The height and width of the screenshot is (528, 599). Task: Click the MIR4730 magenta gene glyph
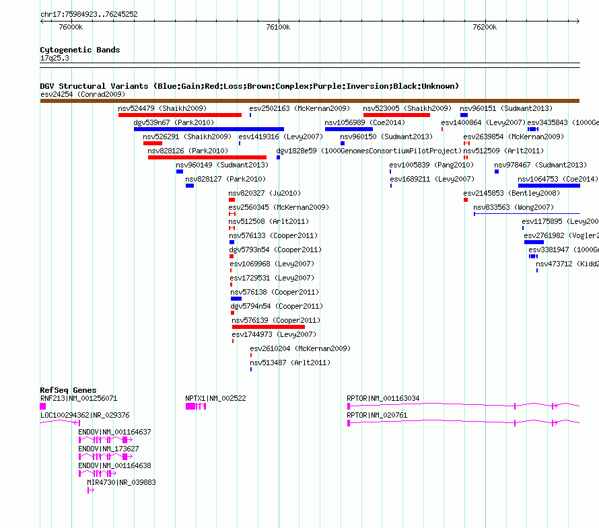pyautogui.click(x=91, y=490)
